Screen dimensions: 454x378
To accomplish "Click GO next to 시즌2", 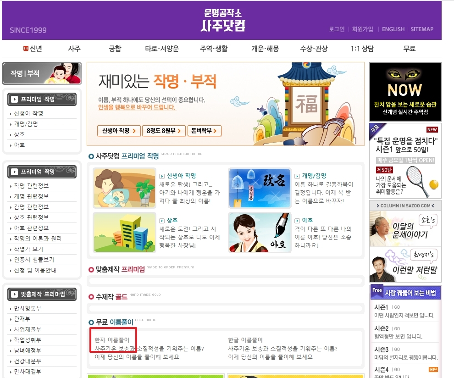I will click(397, 329).
